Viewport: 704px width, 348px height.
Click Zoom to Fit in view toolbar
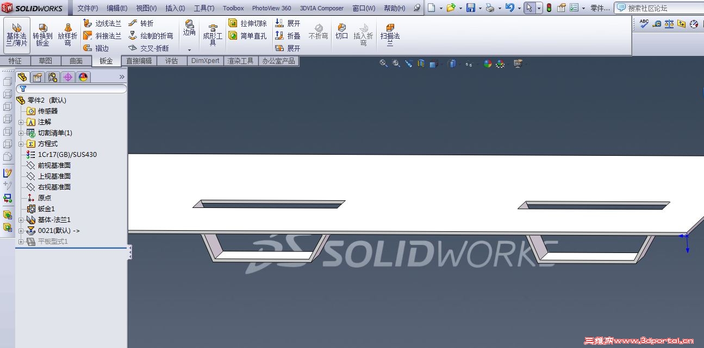[383, 64]
